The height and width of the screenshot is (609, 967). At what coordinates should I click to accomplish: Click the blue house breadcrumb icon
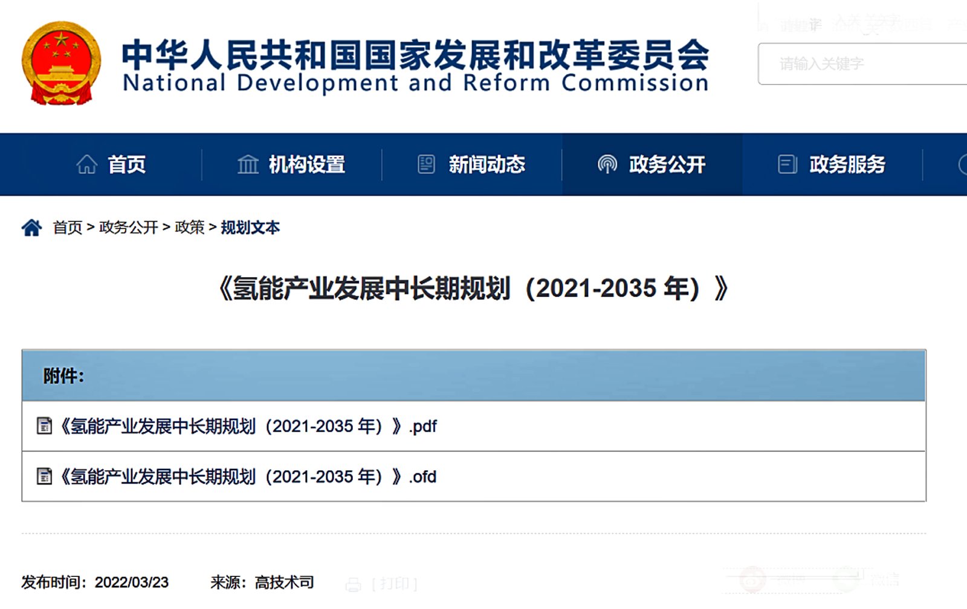(32, 228)
